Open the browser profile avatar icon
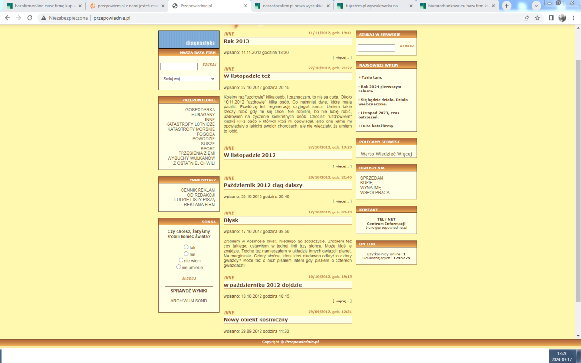The width and height of the screenshot is (581, 363). click(562, 18)
